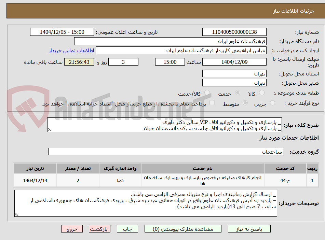Click the اطلاعات خدمات مورد نیاز heading
The height and width of the screenshot is (240, 325).
(289, 138)
